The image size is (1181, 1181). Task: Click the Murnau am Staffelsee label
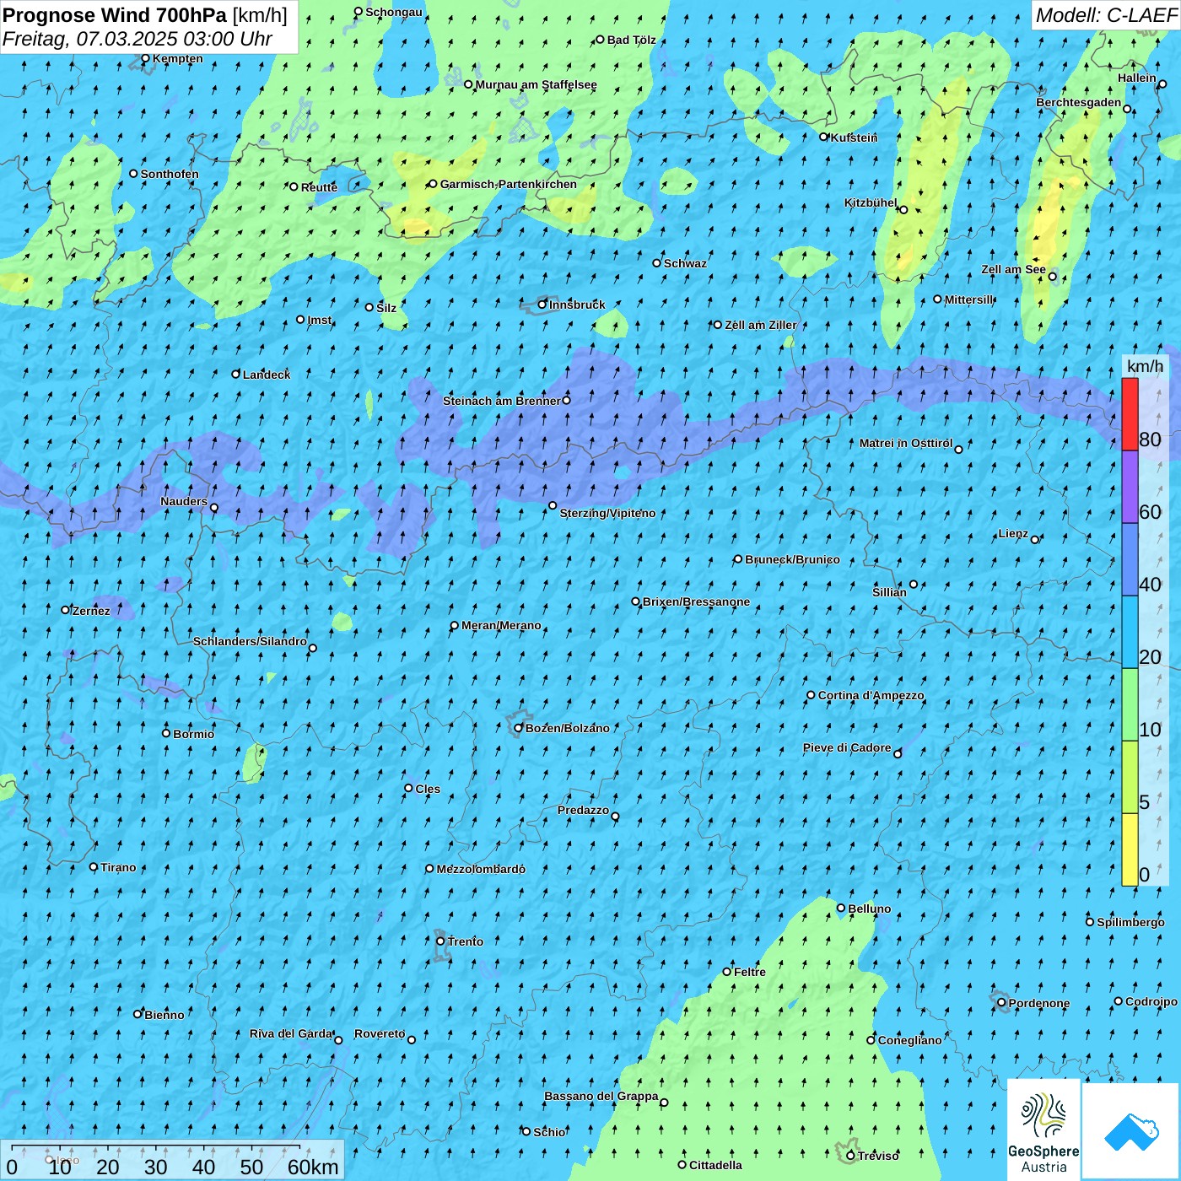[536, 84]
